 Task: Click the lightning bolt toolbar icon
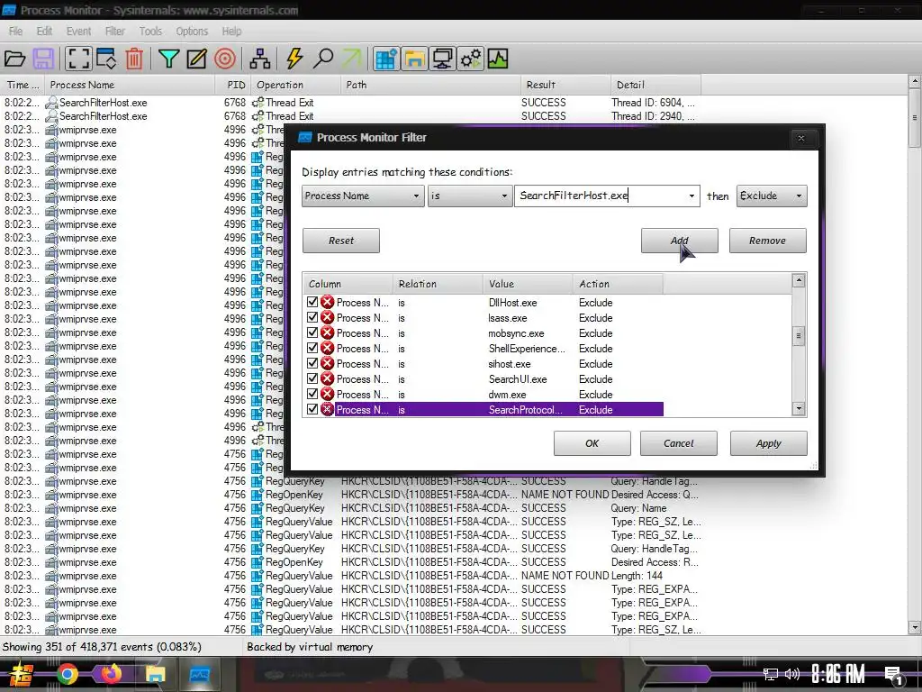pos(294,59)
